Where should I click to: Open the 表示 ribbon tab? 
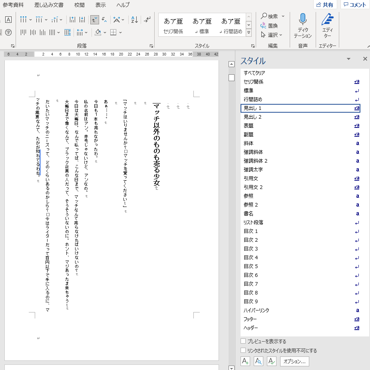coord(101,5)
